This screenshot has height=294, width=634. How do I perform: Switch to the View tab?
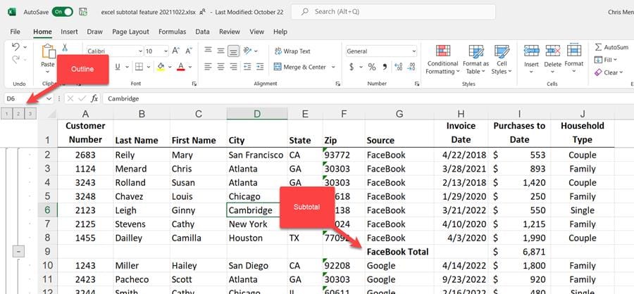256,32
